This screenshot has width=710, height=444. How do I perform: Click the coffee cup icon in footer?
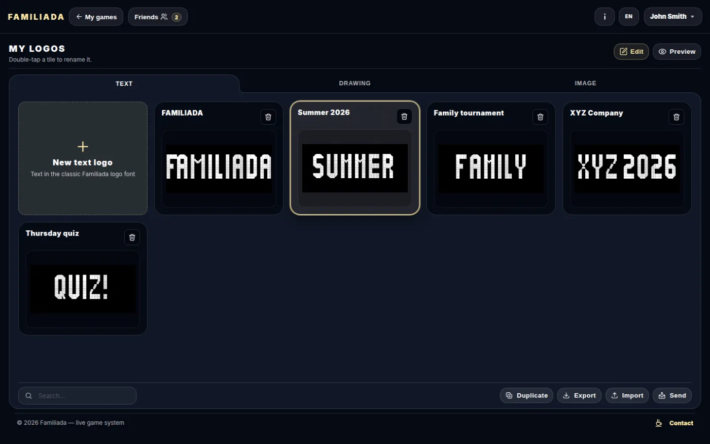(659, 423)
